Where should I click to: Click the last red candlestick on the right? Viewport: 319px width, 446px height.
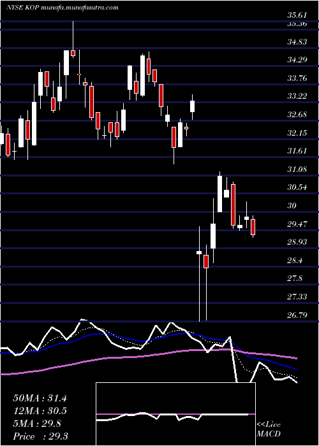(x=253, y=227)
